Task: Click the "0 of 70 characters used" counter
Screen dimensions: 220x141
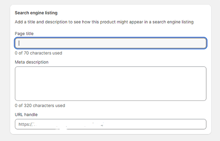Action: coord(38,53)
